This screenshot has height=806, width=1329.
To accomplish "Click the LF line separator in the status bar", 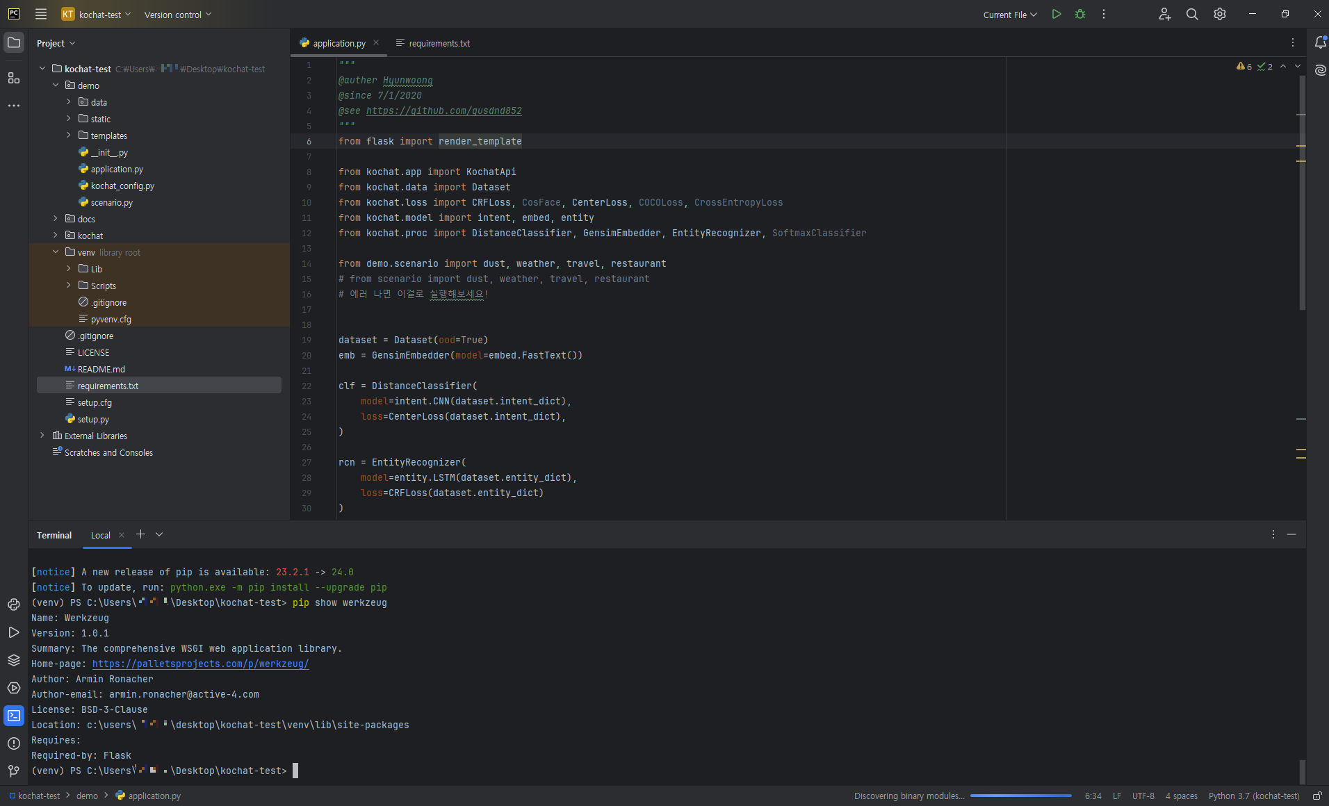I will point(1117,796).
